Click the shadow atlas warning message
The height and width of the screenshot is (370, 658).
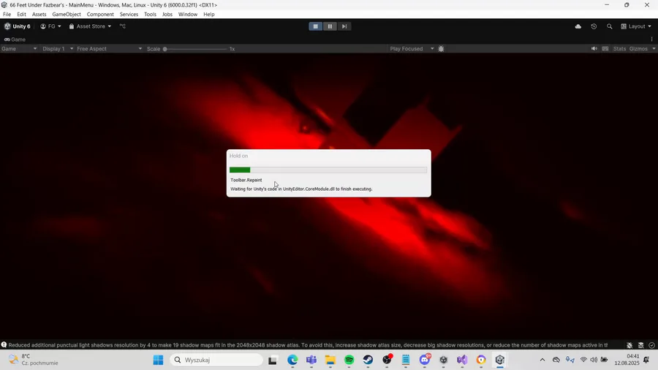point(308,345)
